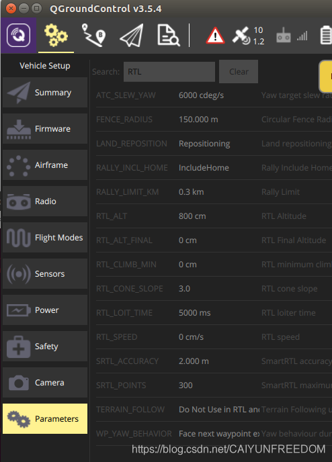Edit the RALLY_LIMIT_KM value 0.3 km
The height and width of the screenshot is (462, 332).
tap(191, 192)
